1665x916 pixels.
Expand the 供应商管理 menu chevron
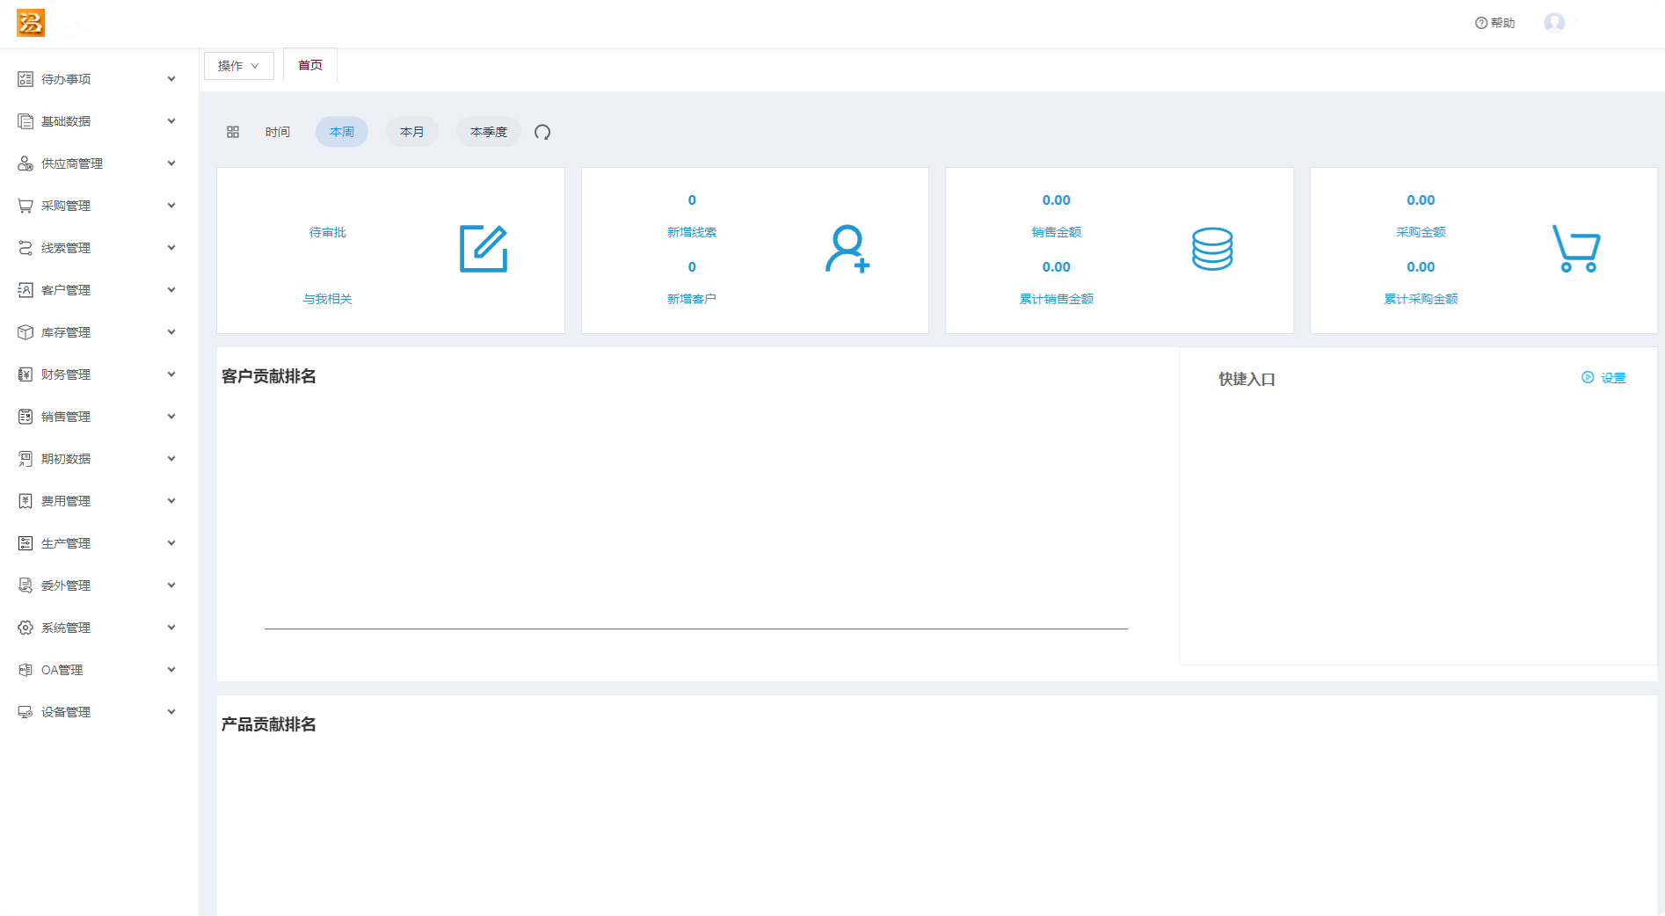tap(171, 164)
